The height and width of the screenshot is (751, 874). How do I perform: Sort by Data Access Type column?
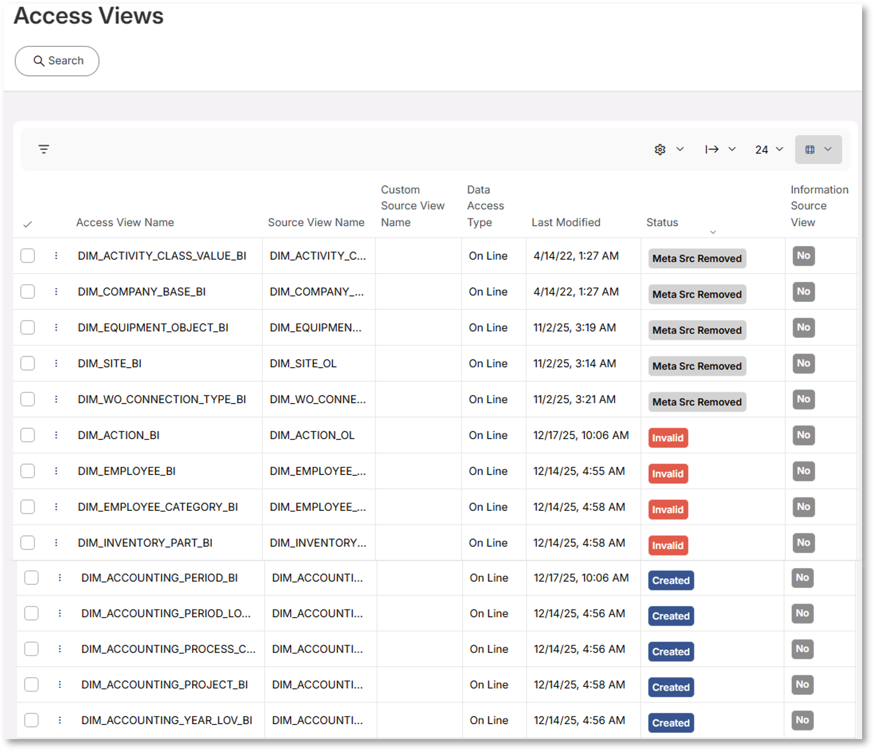(x=485, y=206)
